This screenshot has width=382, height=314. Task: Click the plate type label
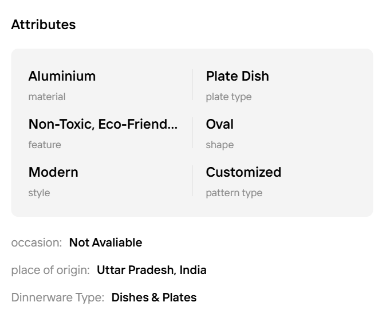click(x=229, y=97)
